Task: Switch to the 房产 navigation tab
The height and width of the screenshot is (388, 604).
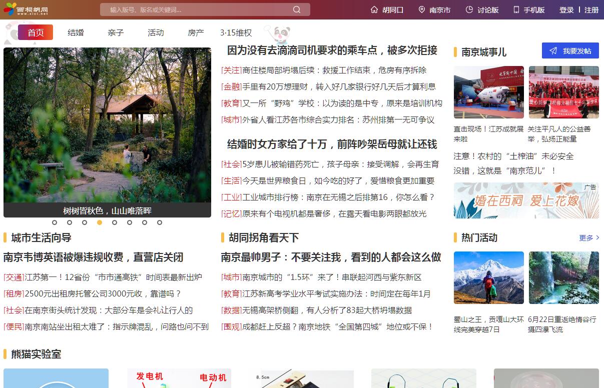Action: pyautogui.click(x=196, y=32)
